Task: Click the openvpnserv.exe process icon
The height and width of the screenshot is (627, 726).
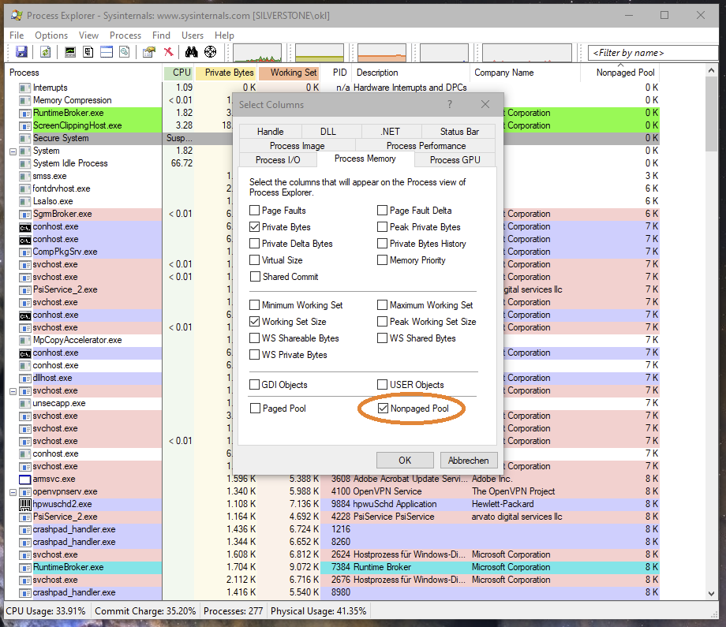Action: point(25,492)
